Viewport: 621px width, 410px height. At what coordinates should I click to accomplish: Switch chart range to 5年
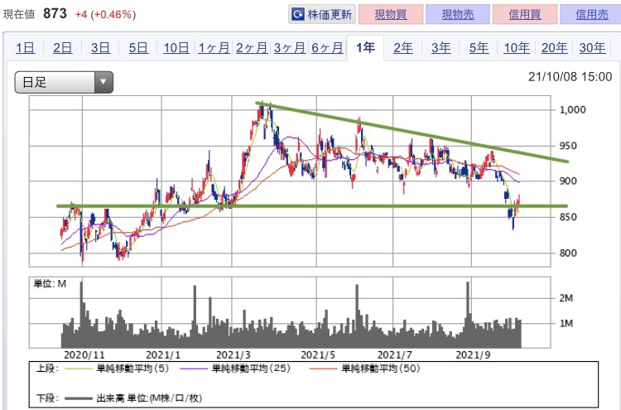[479, 48]
